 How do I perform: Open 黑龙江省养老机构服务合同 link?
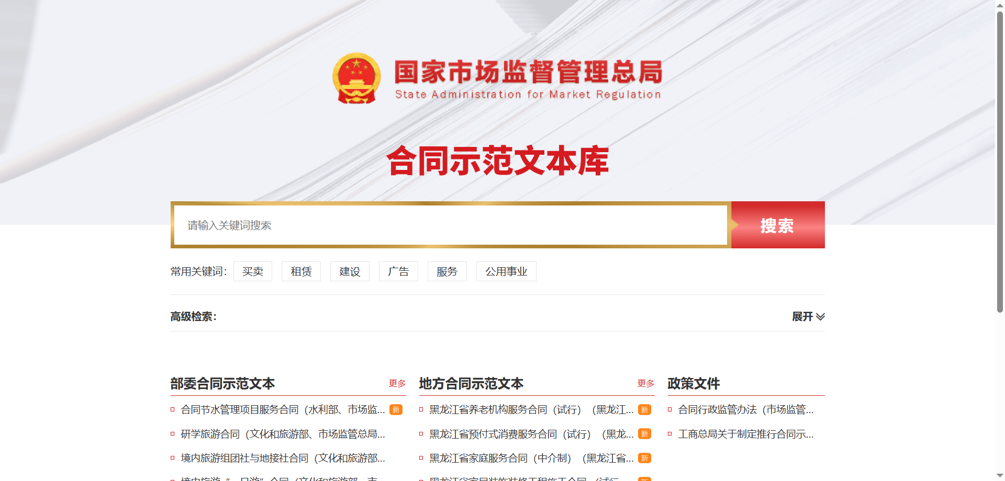pyautogui.click(x=531, y=410)
